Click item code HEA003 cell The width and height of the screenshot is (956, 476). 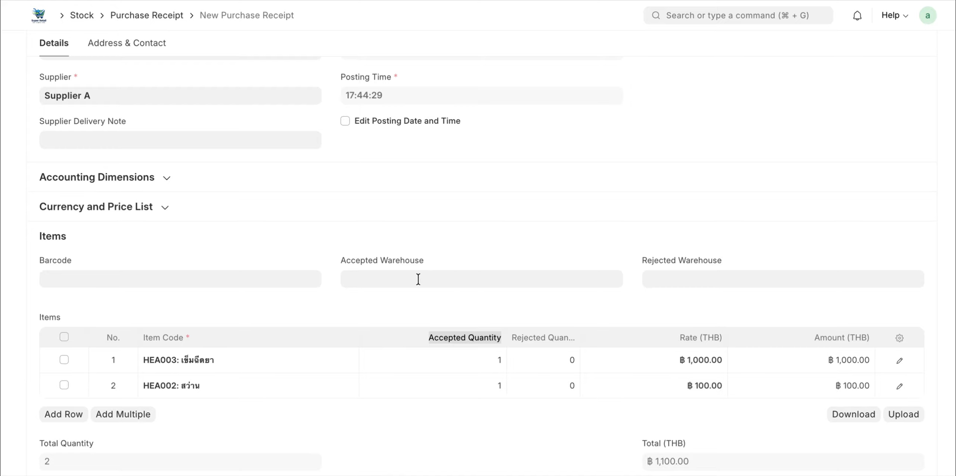248,360
